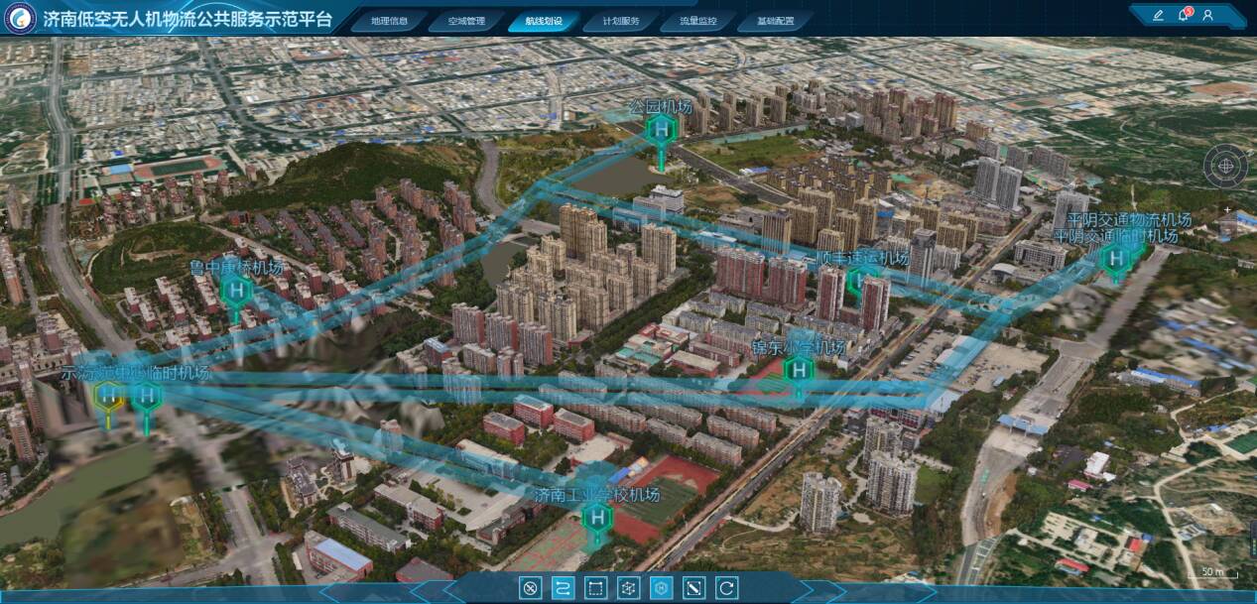
Task: Go to the 计划服务 tab
Action: [621, 21]
